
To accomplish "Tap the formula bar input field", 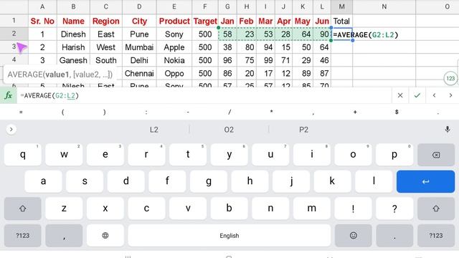I will tap(204, 95).
